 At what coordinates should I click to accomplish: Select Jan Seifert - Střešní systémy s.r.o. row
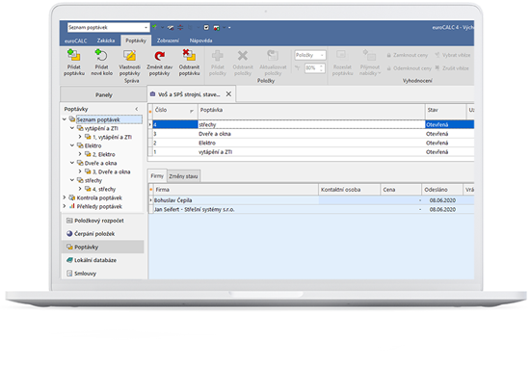point(311,209)
